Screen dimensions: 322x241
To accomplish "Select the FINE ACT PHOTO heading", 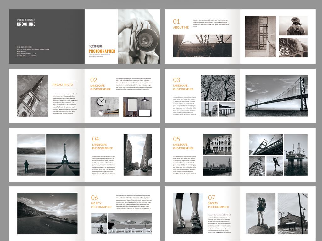I will click(63, 85).
